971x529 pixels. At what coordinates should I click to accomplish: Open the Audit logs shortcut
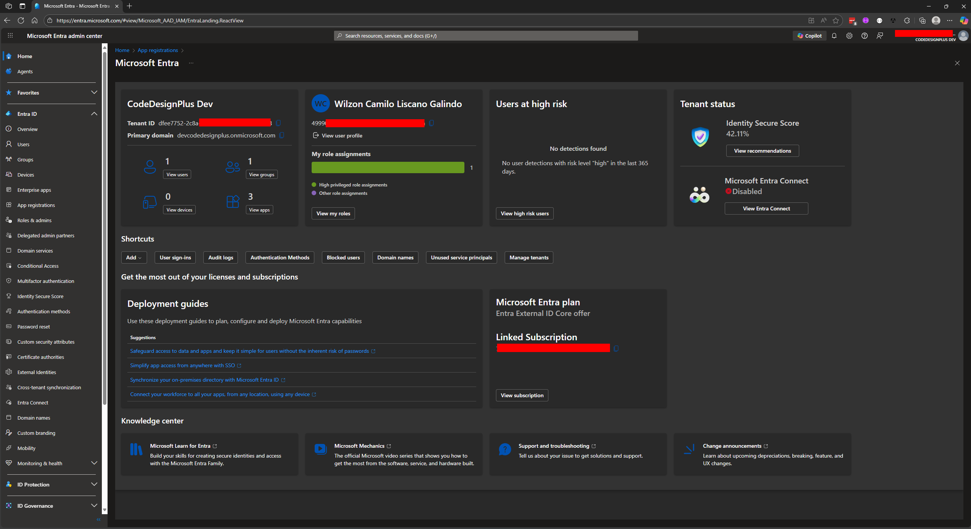(x=220, y=257)
